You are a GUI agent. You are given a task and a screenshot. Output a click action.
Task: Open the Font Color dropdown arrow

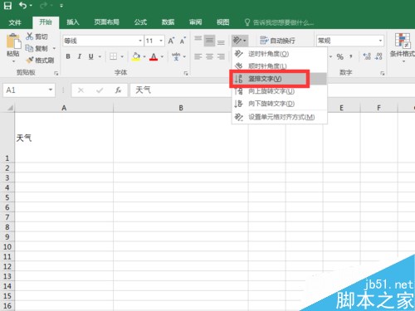(x=162, y=56)
